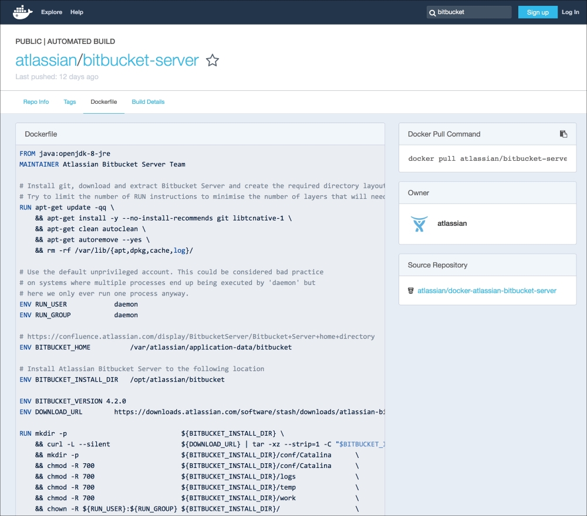Click the atlassian owner name
The height and width of the screenshot is (516, 587).
[452, 223]
